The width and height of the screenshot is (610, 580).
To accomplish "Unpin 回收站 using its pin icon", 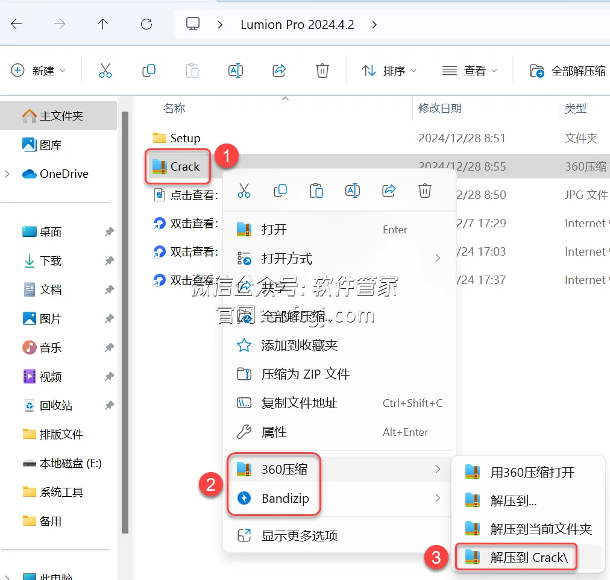I will 109,405.
